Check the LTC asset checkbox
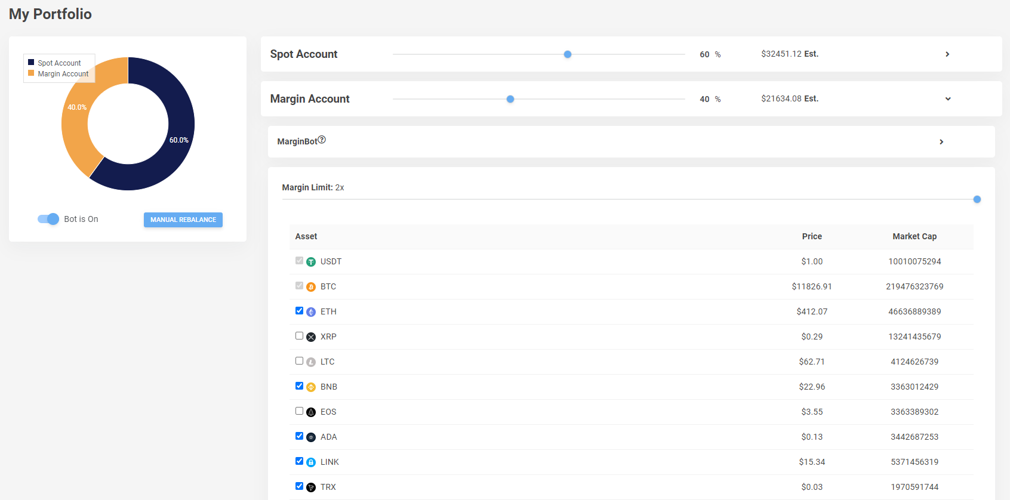 (299, 361)
